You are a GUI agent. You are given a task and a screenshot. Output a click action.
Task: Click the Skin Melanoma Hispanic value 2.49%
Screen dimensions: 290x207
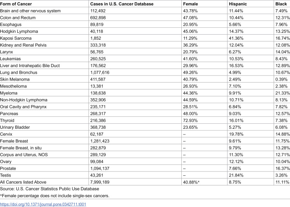(x=235, y=79)
